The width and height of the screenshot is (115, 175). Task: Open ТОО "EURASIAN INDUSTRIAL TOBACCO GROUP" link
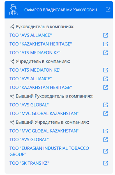click(49, 151)
